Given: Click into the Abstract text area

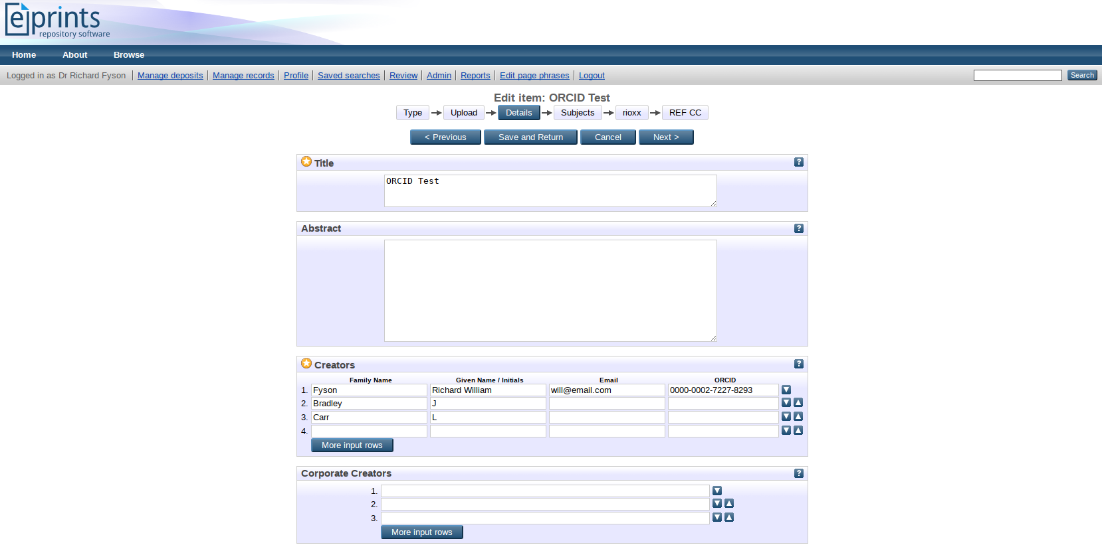Looking at the screenshot, I should click(550, 291).
